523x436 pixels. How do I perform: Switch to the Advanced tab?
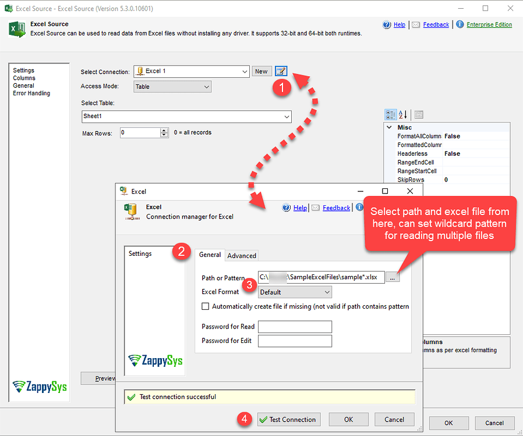pyautogui.click(x=242, y=256)
